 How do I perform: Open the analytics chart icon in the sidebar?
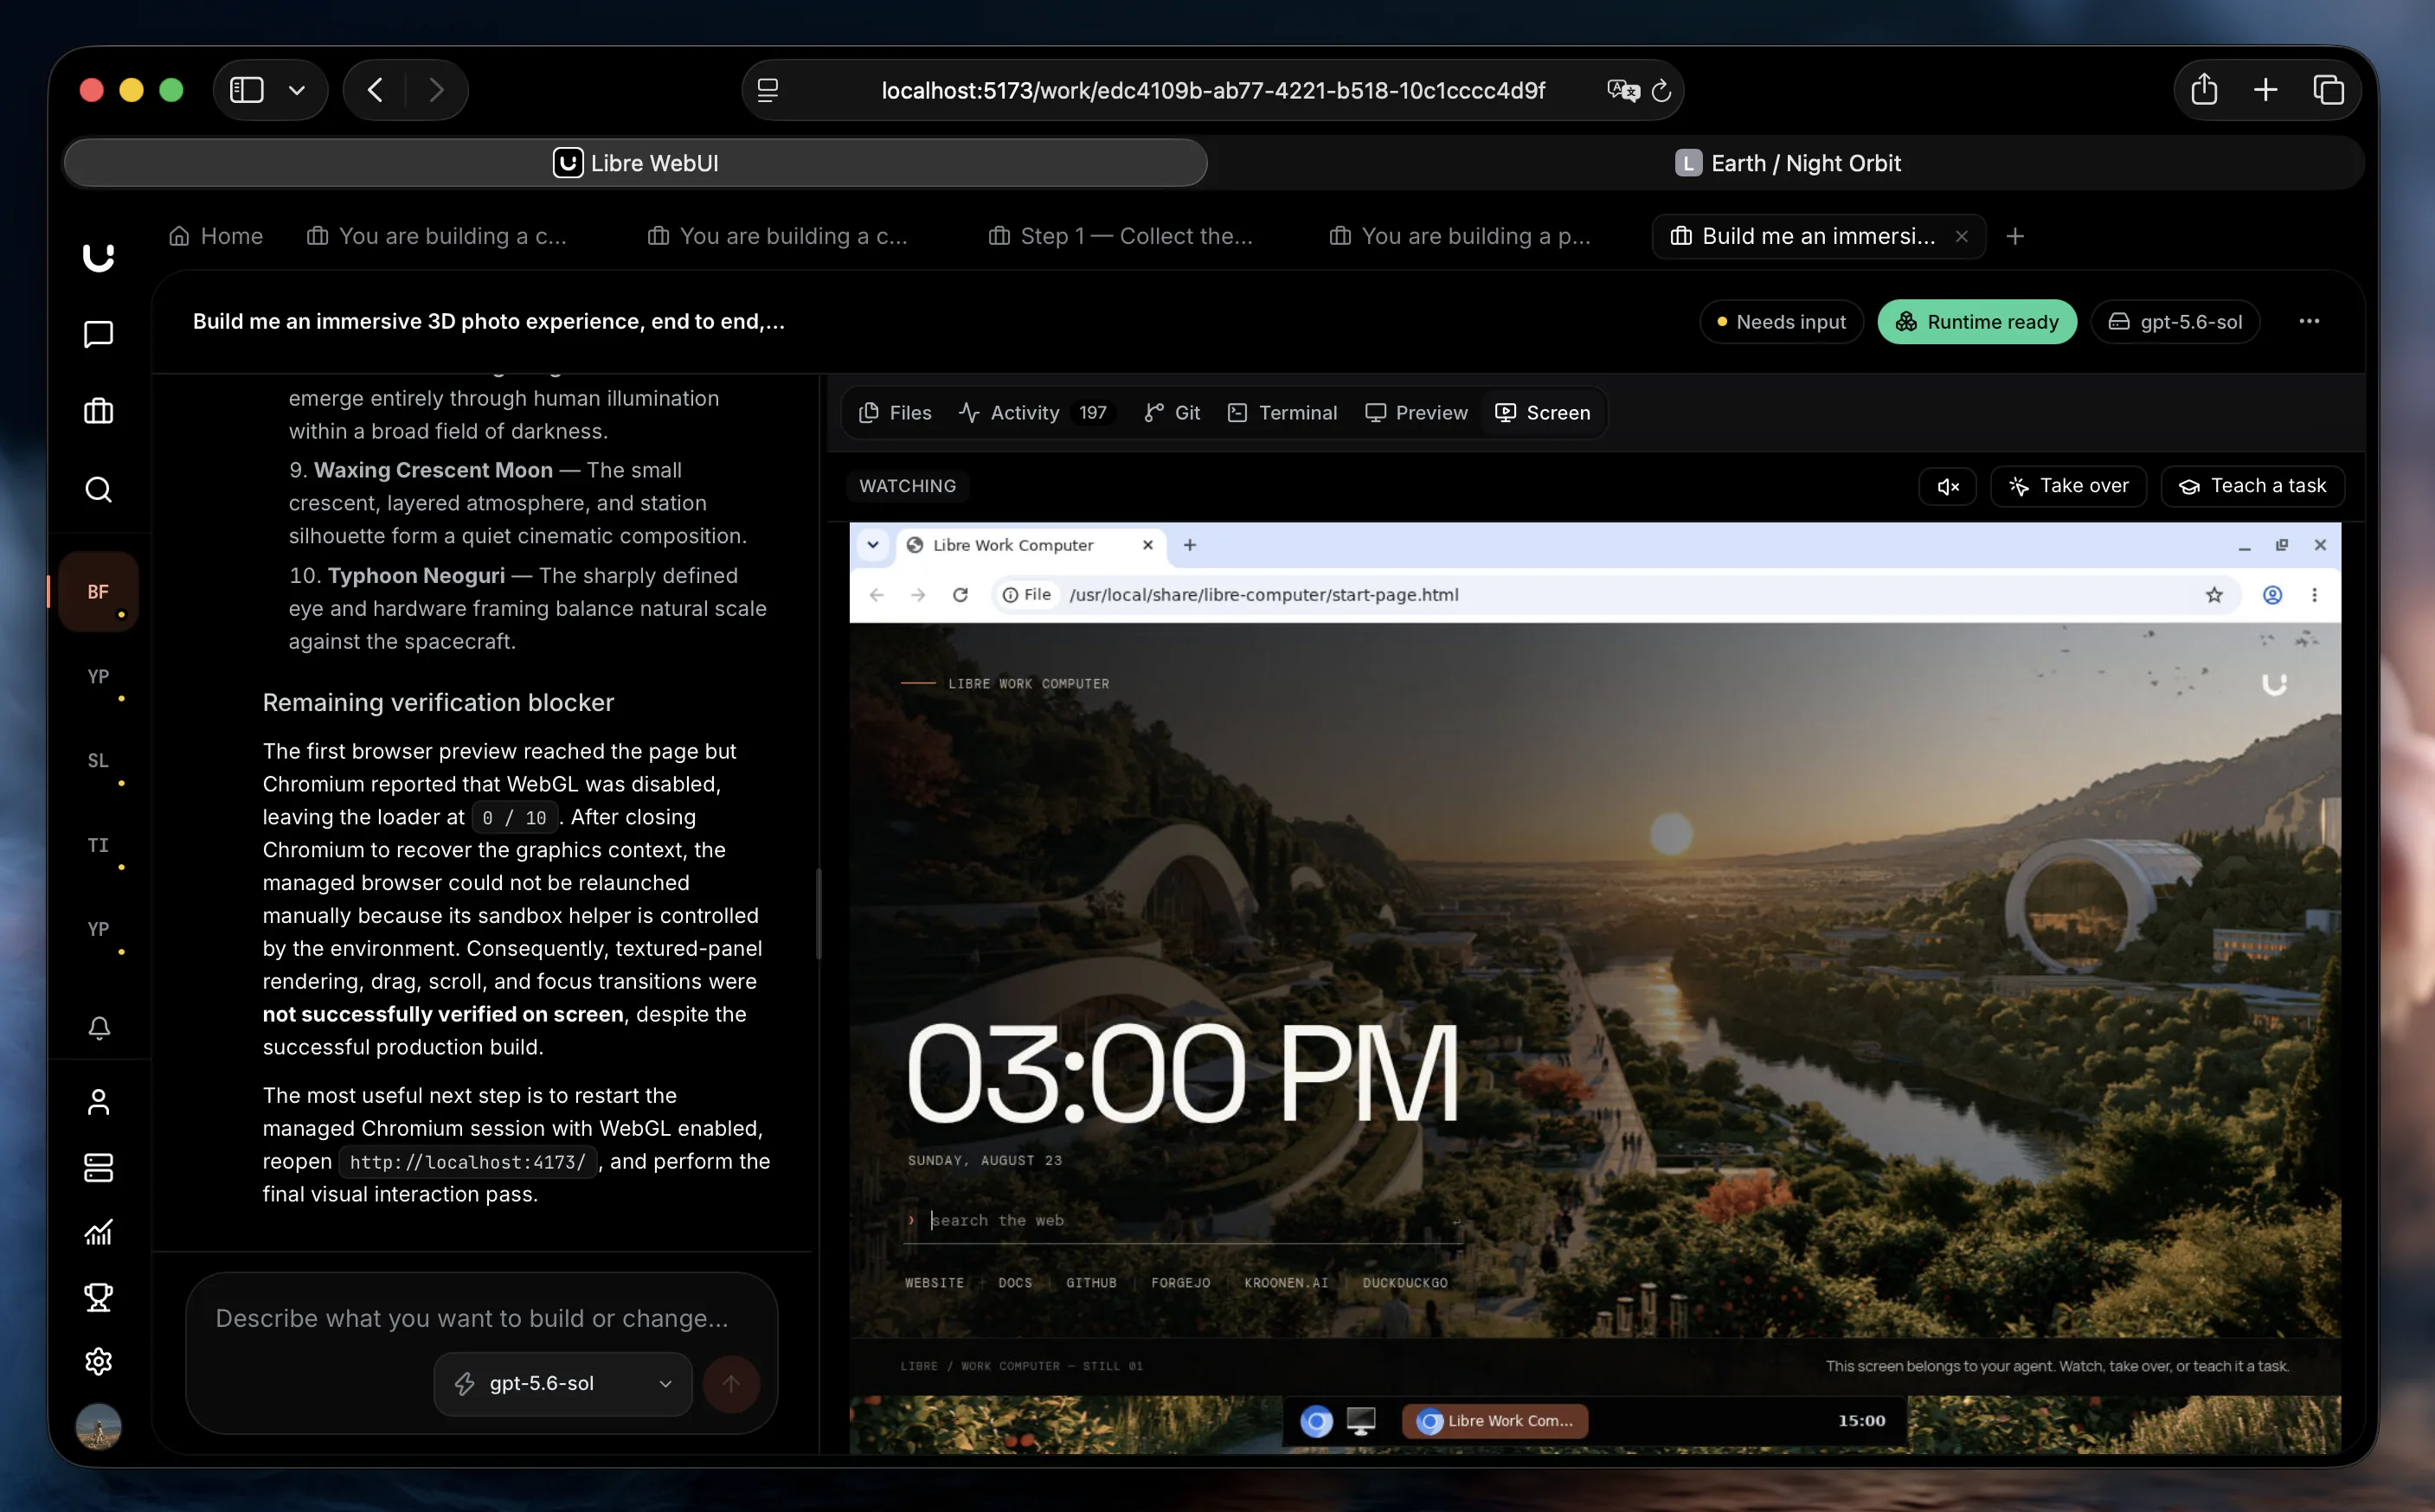click(x=98, y=1232)
